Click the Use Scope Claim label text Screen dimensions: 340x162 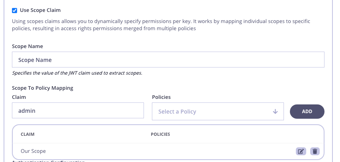[x=40, y=10]
